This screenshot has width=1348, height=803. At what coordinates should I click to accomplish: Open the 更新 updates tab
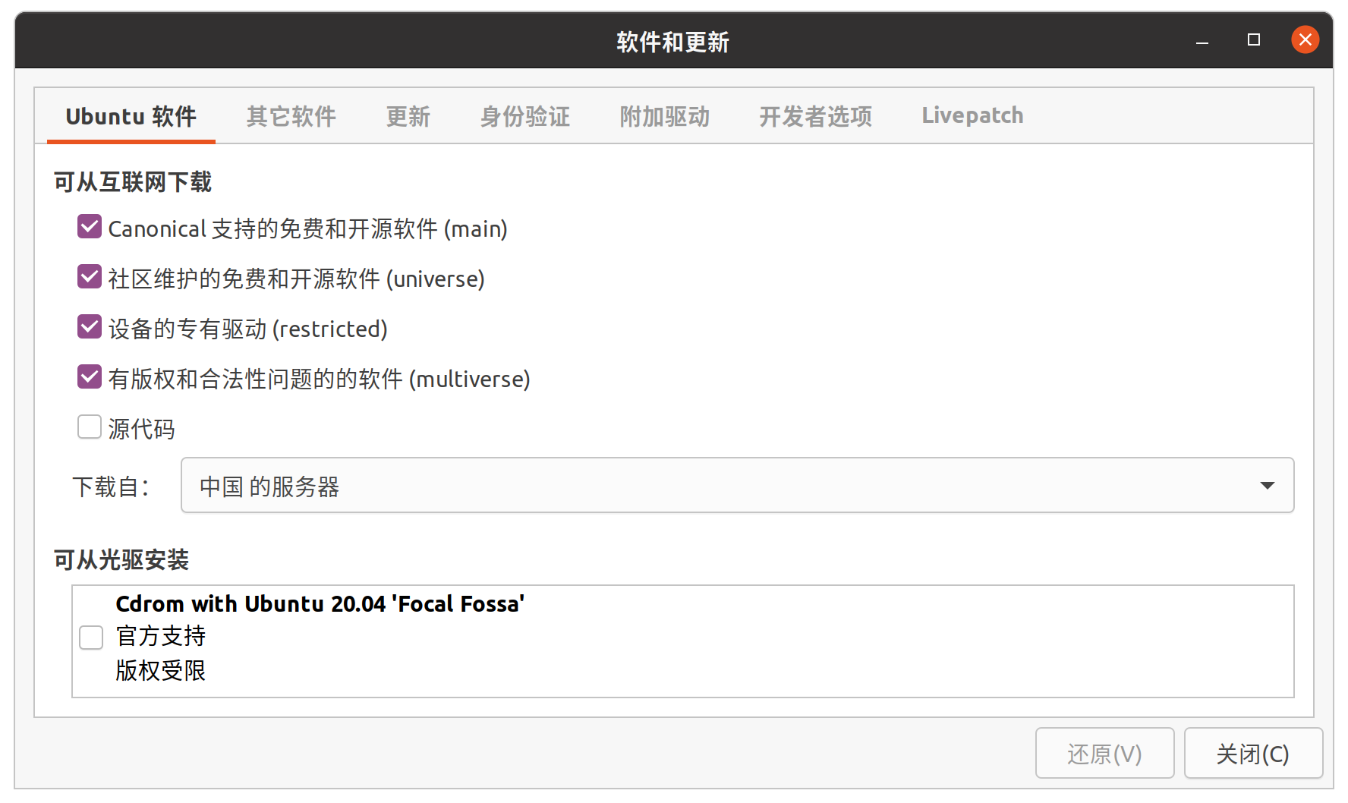(x=408, y=115)
